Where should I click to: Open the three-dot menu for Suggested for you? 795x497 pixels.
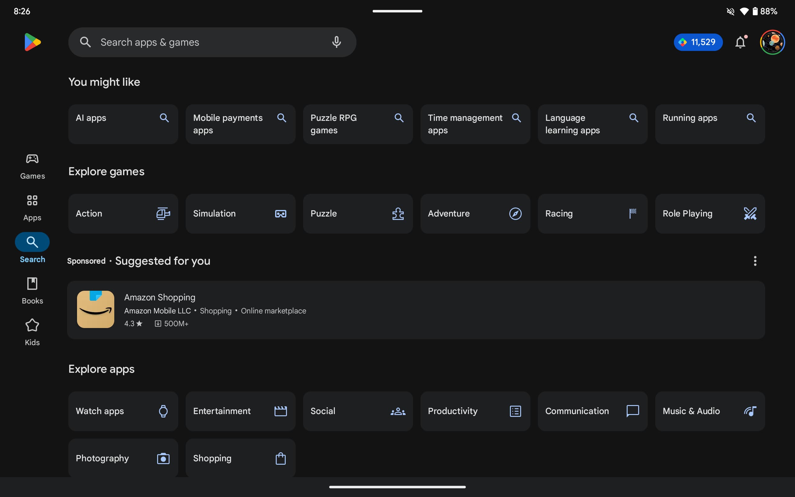(755, 261)
